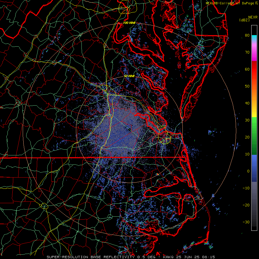Click the red segment of the color bar
259x259 pixels.
click(x=254, y=70)
